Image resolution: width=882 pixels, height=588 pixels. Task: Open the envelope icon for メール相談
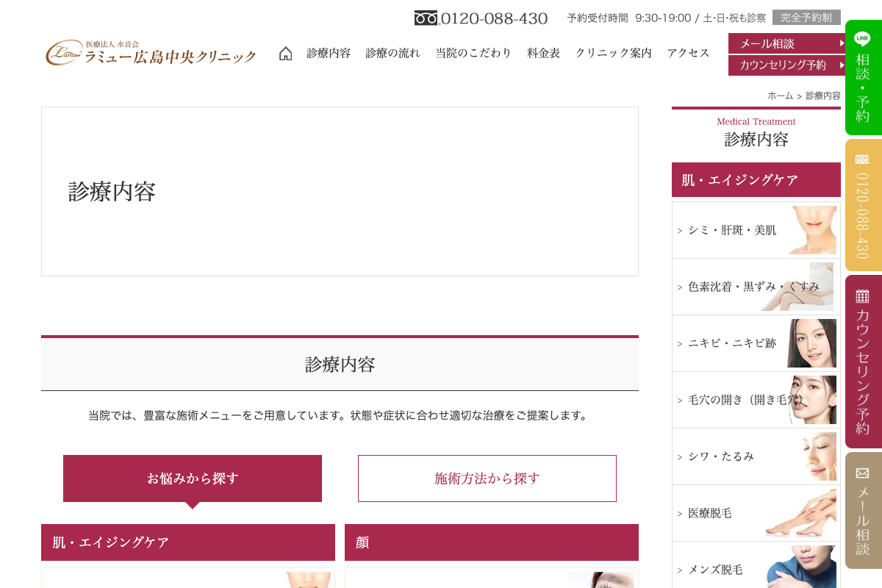[x=861, y=473]
